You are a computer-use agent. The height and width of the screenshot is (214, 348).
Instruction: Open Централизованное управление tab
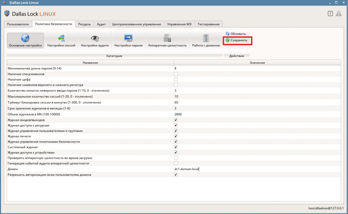pyautogui.click(x=137, y=24)
